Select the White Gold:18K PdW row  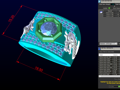[x=109, y=67]
